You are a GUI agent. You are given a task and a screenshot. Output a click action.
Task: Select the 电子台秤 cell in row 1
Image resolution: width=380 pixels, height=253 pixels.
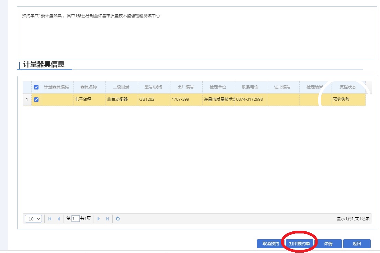[89, 100]
